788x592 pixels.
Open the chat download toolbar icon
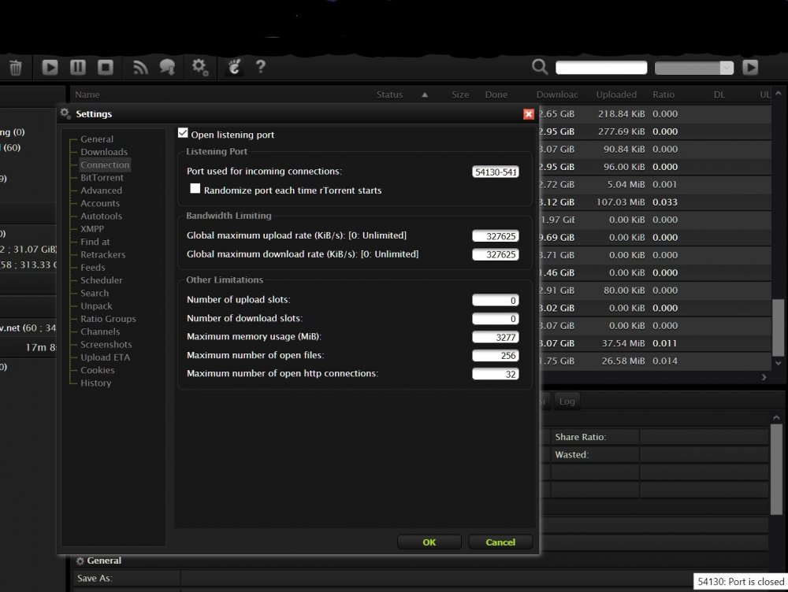coord(167,67)
